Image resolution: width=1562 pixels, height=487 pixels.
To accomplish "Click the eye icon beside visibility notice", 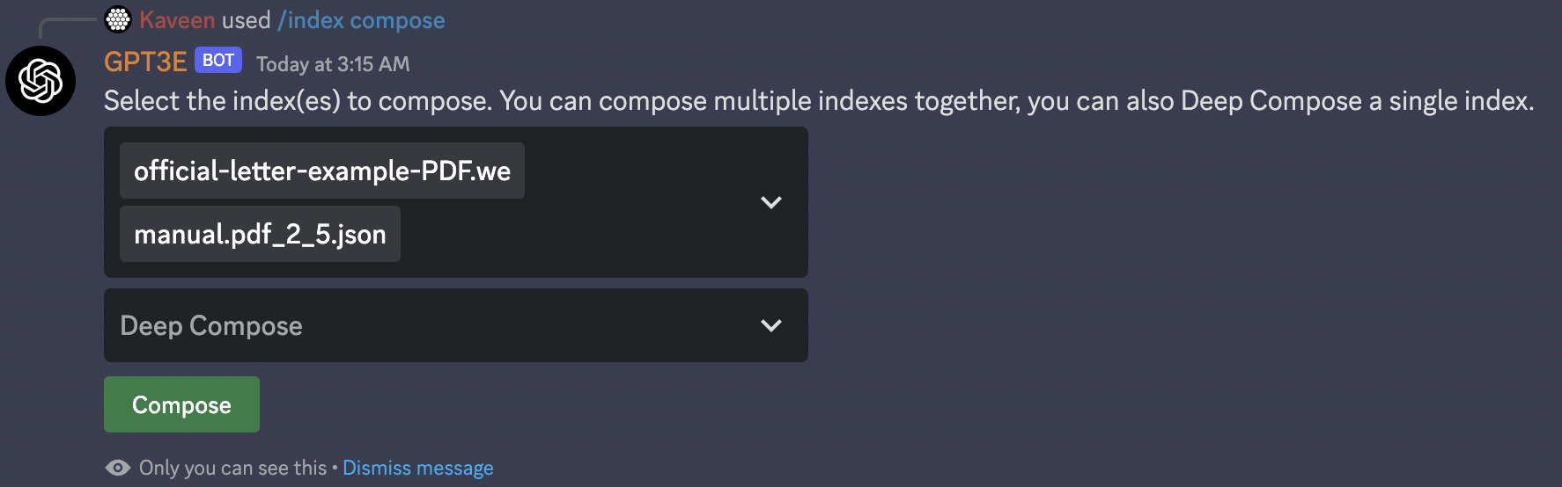I will click(x=118, y=468).
